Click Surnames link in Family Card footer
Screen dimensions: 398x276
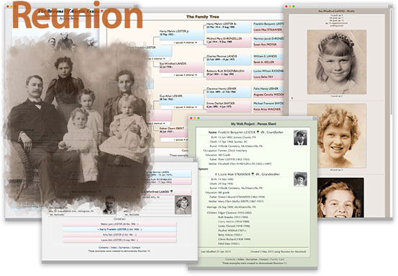(x=125, y=247)
